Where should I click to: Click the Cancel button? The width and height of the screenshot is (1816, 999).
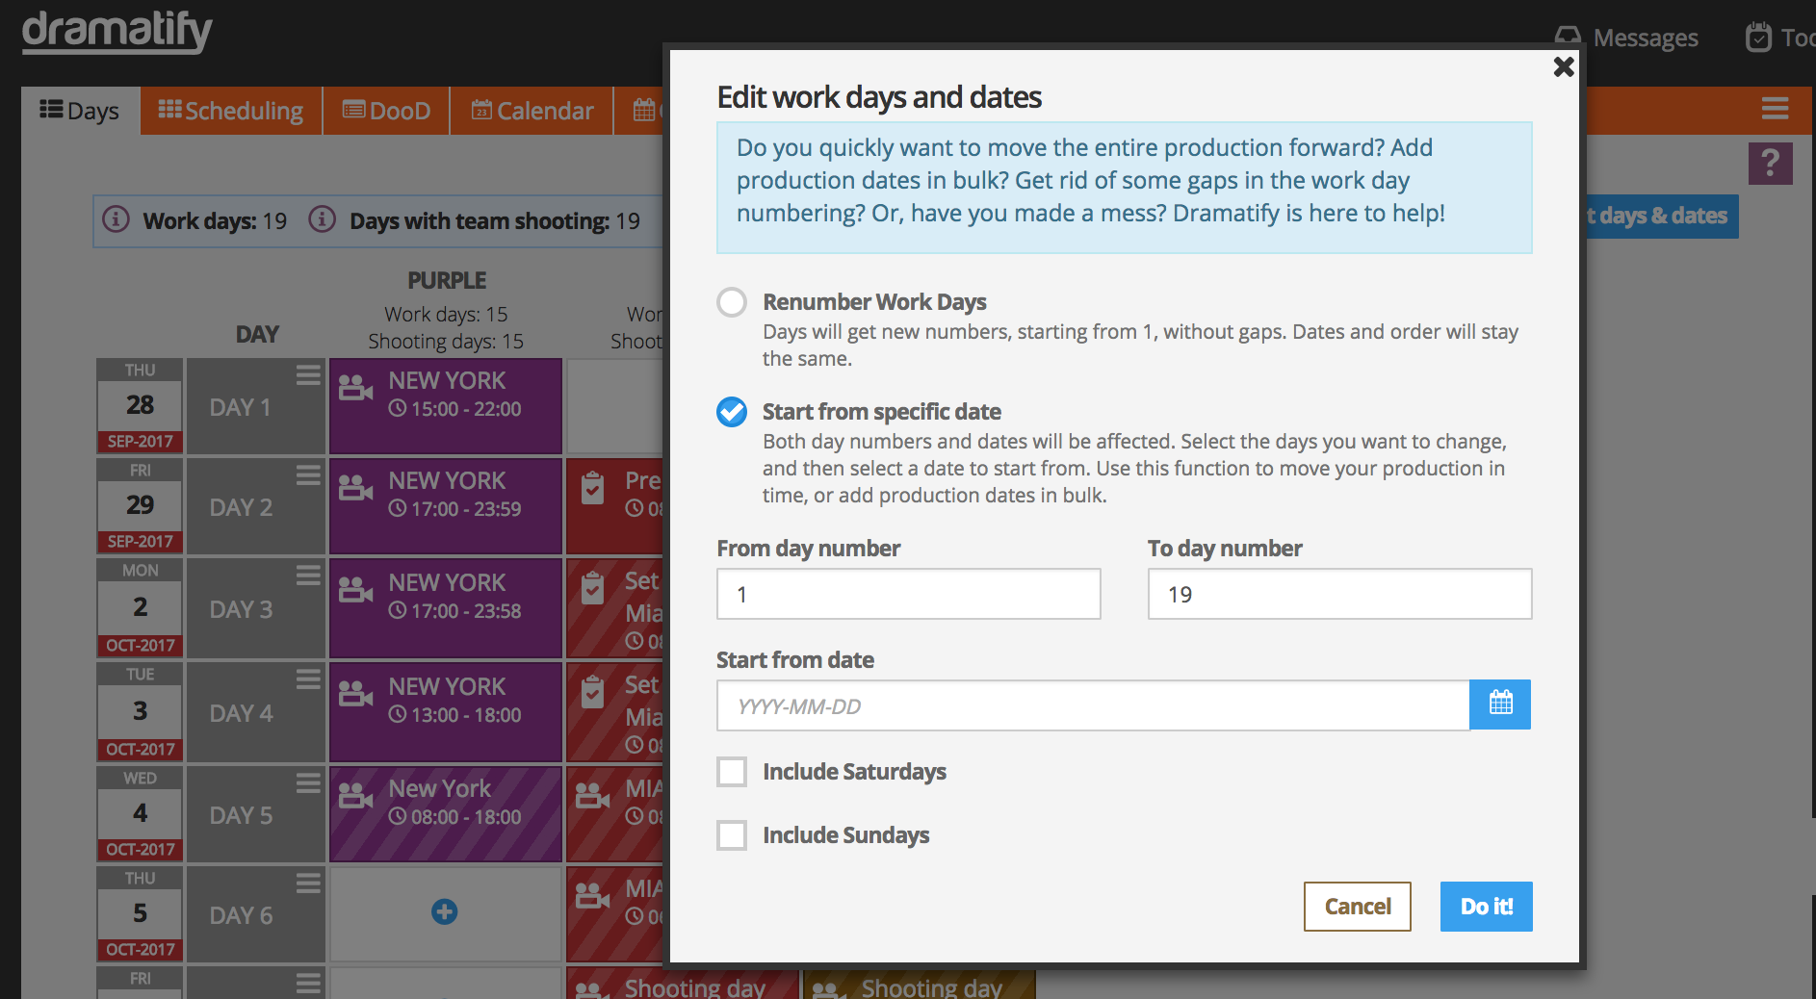tap(1357, 907)
